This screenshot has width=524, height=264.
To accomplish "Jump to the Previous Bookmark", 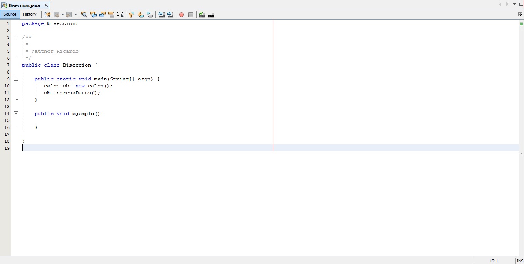I will [131, 15].
